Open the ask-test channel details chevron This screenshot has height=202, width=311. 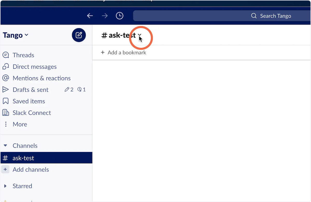140,35
